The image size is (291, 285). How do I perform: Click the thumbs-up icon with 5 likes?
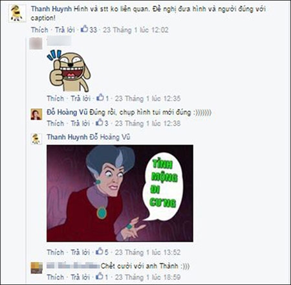pyautogui.click(x=100, y=251)
